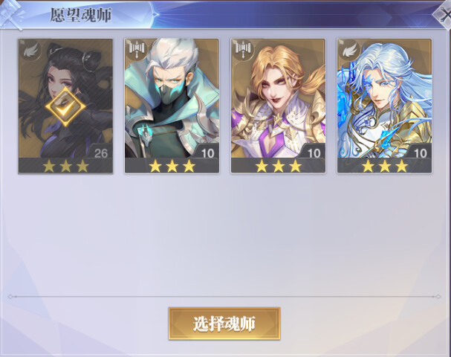451x357 pixels.
Task: Close the 愿望魂师 dialog with the X
Action: 444,15
